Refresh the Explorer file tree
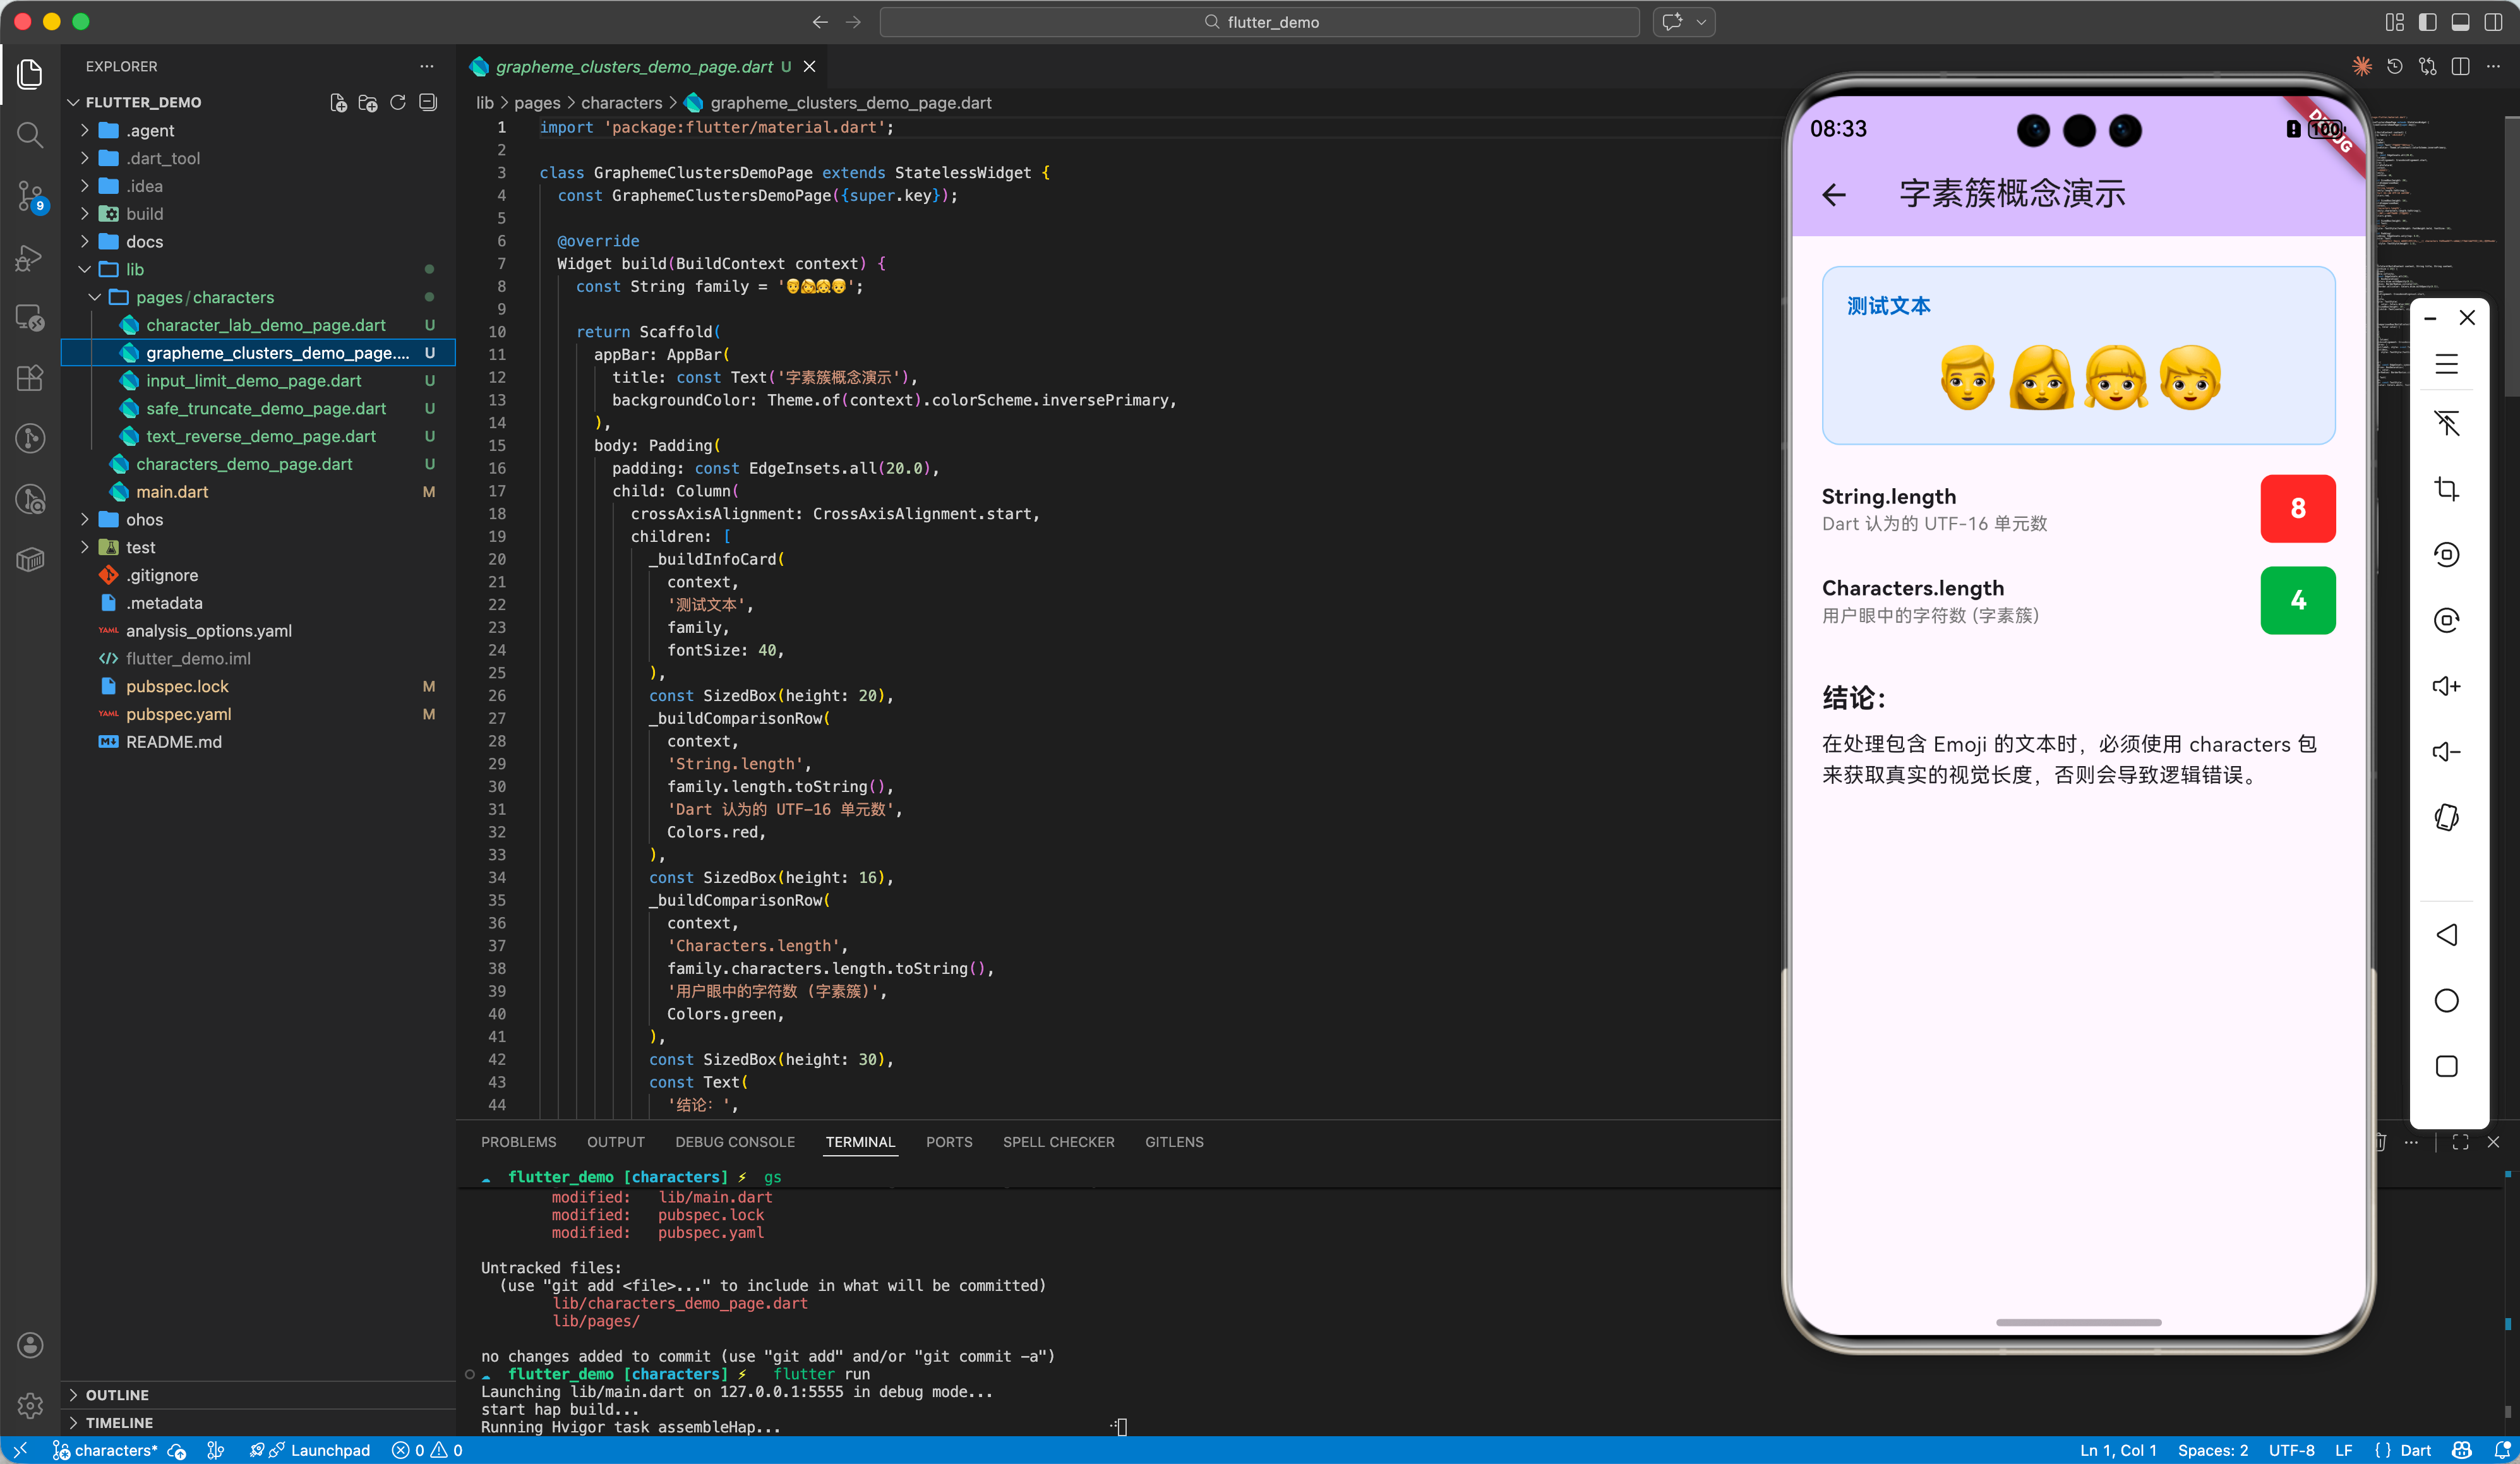This screenshot has width=2520, height=1464. [398, 103]
